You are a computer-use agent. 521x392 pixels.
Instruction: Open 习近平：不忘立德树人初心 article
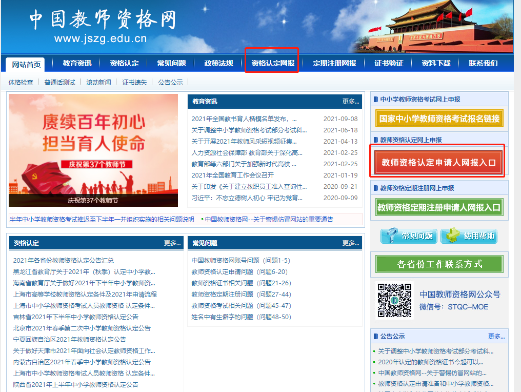(x=247, y=198)
